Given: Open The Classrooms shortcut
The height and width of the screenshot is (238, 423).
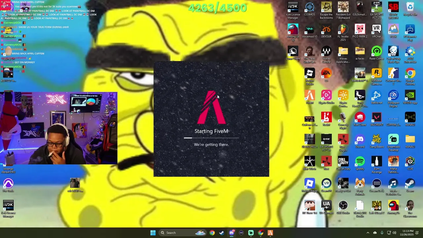Looking at the screenshot, I should point(410,209).
